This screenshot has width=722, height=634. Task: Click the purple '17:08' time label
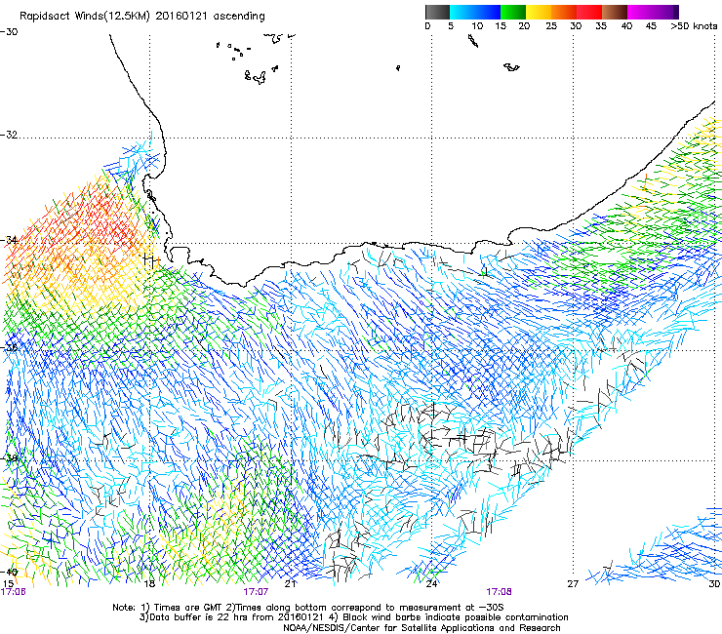pyautogui.click(x=500, y=592)
